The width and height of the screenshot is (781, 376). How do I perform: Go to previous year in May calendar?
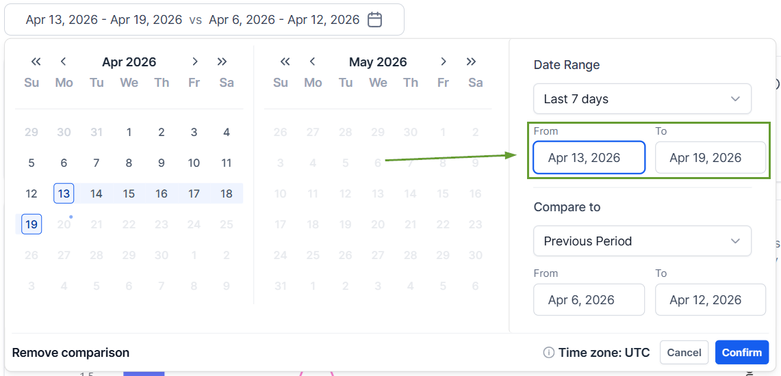click(x=285, y=62)
